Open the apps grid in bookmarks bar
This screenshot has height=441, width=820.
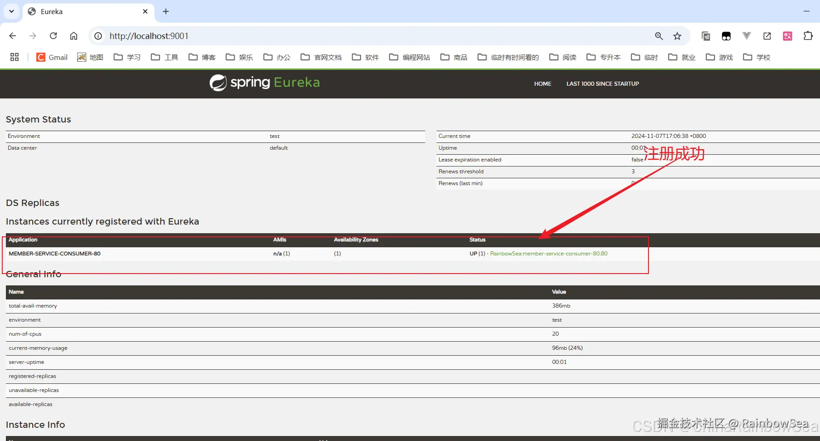coord(15,57)
